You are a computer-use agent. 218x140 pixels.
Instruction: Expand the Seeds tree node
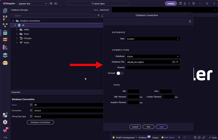pos(17,43)
